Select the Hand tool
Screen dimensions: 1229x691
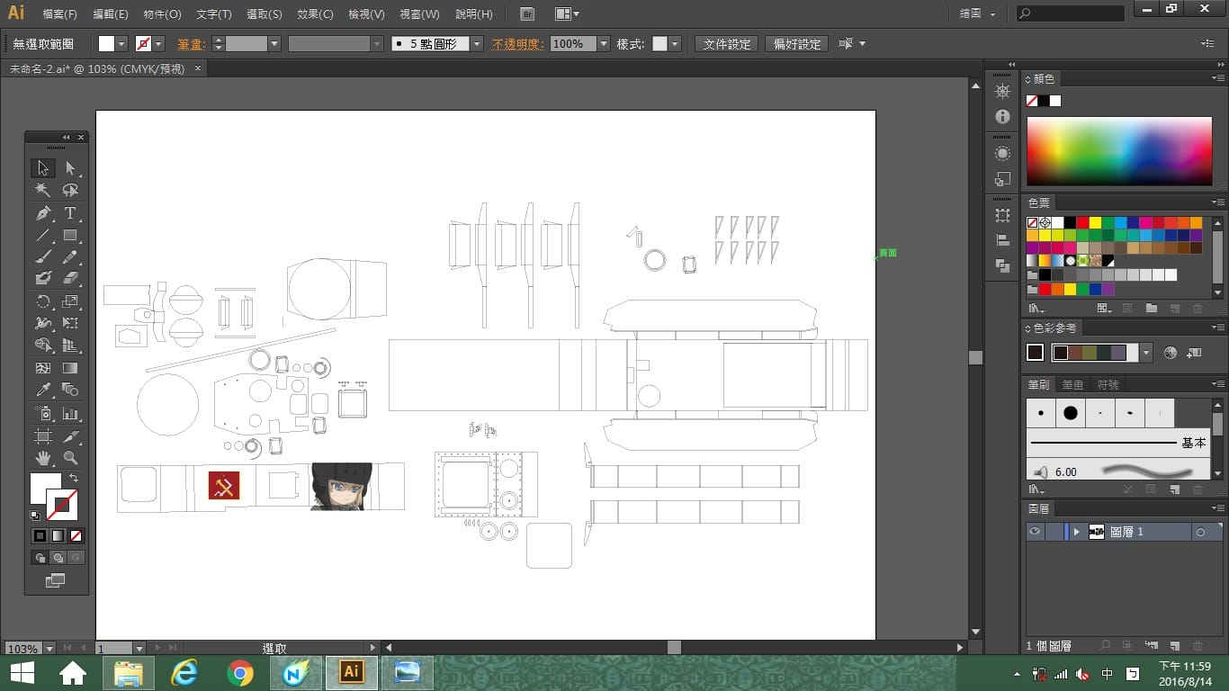43,459
